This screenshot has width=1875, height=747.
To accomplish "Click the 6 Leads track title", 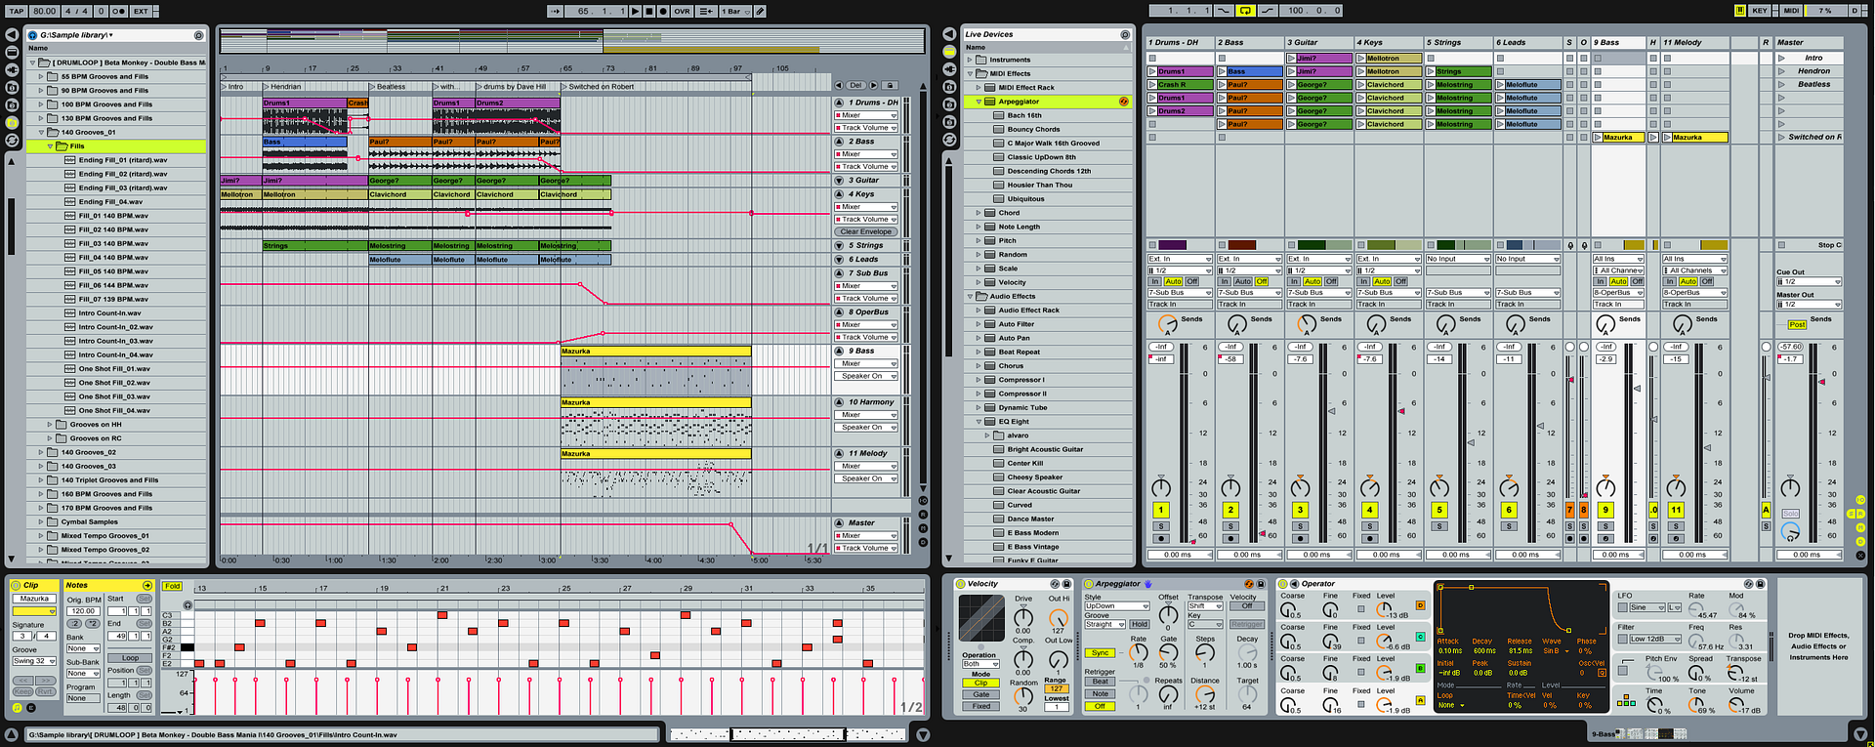I will point(1527,42).
